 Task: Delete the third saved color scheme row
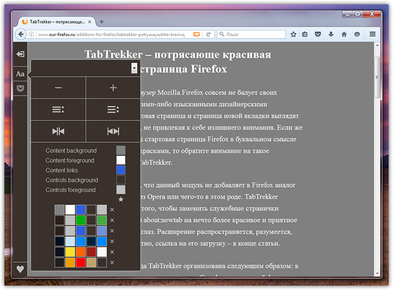(x=112, y=230)
